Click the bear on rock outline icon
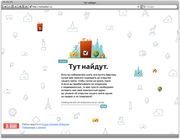The width and height of the screenshot is (180, 139). (121, 121)
